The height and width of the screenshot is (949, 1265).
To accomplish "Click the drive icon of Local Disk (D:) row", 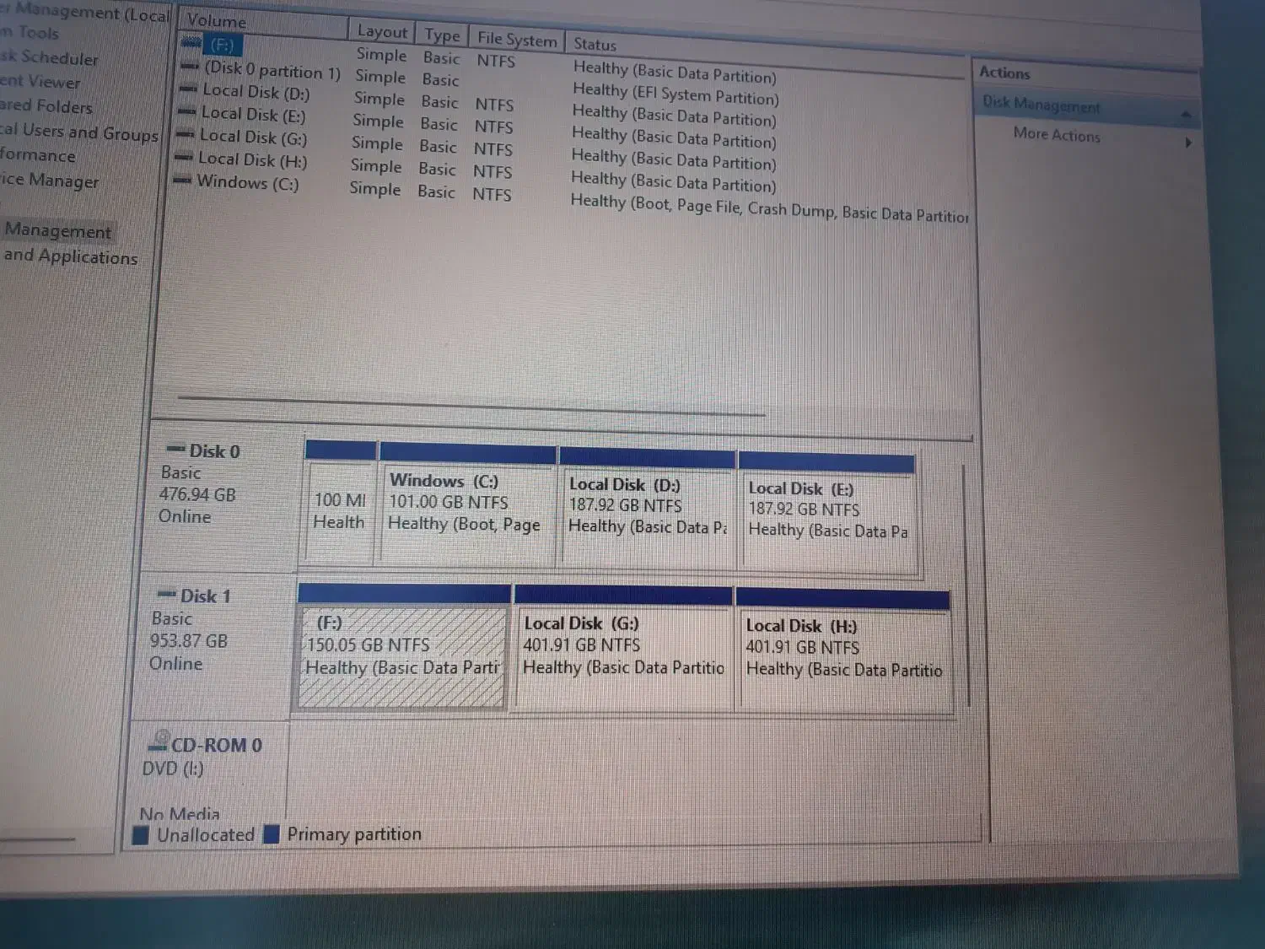I will (x=189, y=88).
